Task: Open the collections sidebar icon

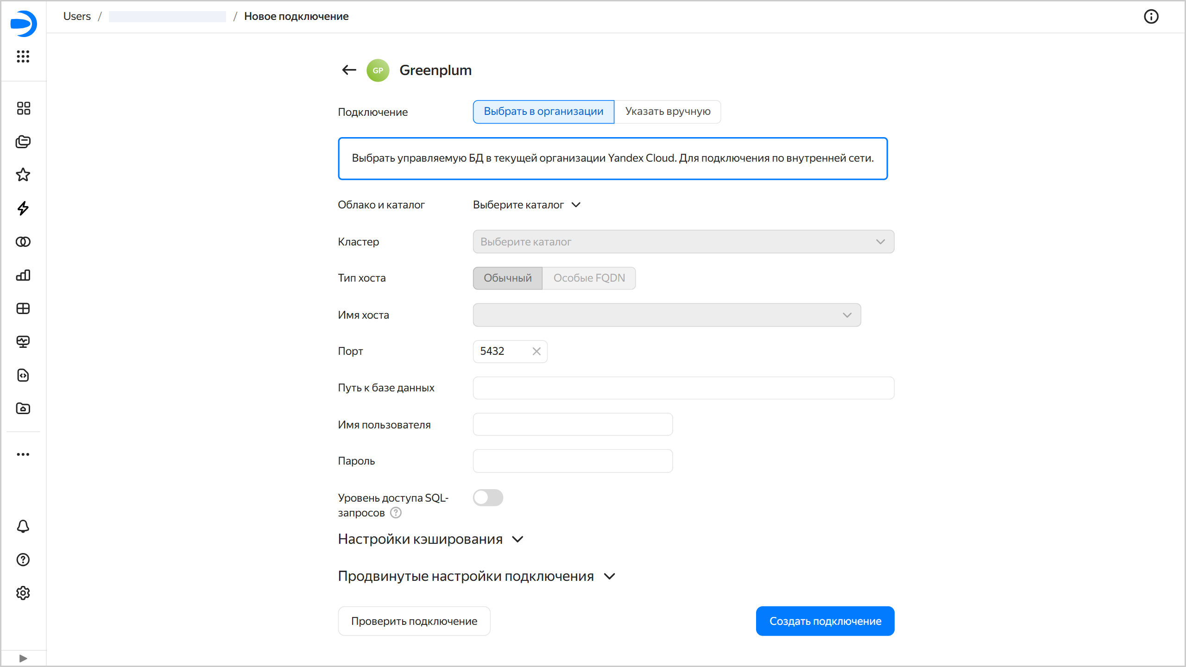Action: 23,142
